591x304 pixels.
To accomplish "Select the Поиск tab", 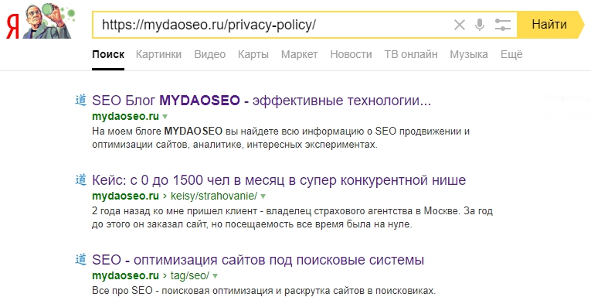I will 108,54.
